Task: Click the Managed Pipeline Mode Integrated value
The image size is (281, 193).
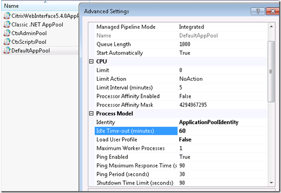Action: point(191,27)
